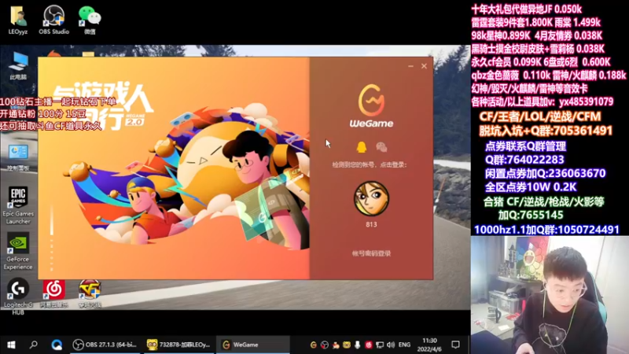629x354 pixels.
Task: Select the 微信 WeChat desktop shortcut
Action: (90, 20)
